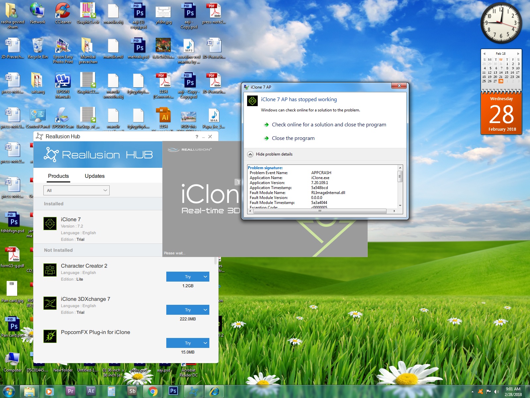Collapse the Hide problem details expander
The width and height of the screenshot is (530, 398).
coord(250,154)
